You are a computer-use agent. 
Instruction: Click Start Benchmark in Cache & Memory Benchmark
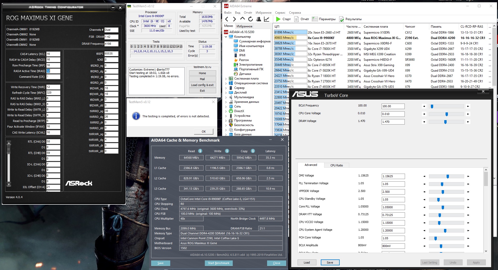(x=219, y=263)
